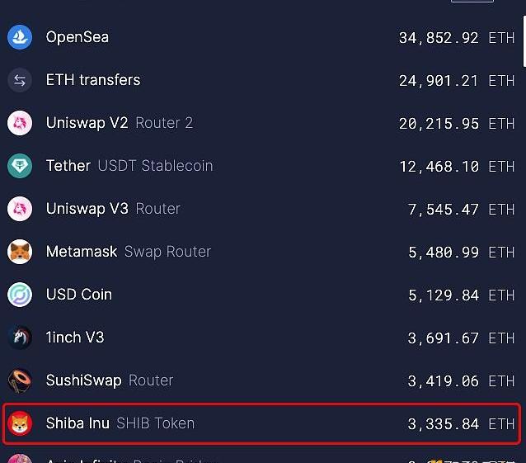Click the Tether diamond logo icon
The width and height of the screenshot is (526, 463).
coord(20,166)
